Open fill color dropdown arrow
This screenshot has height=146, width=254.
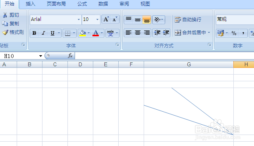(x=89, y=33)
